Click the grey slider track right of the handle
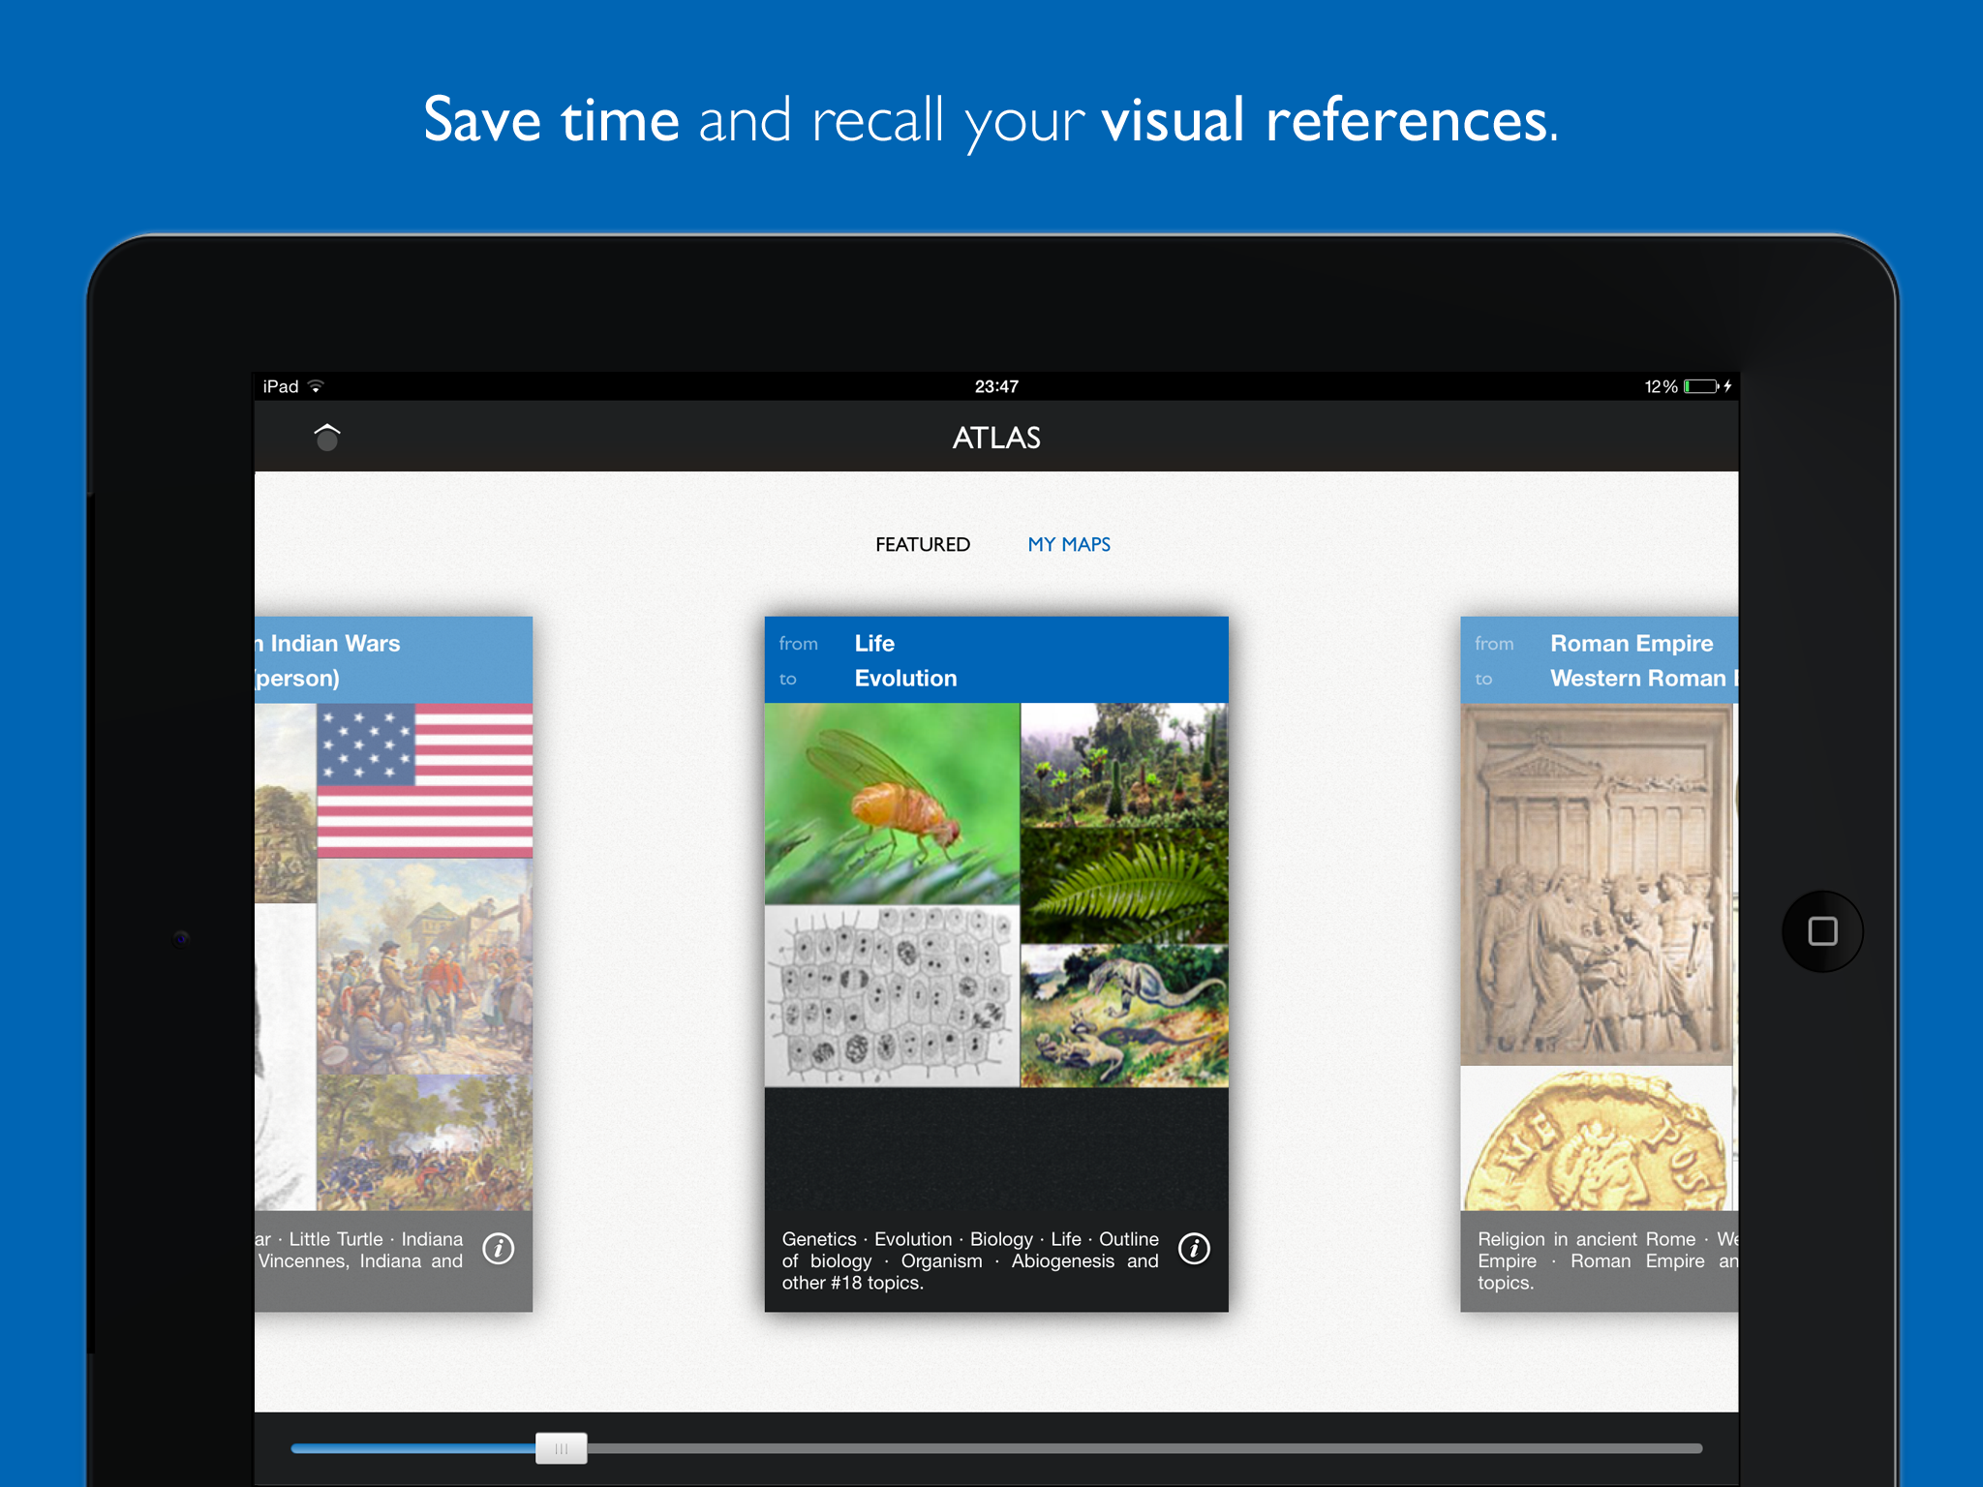This screenshot has height=1487, width=1983. [1143, 1448]
